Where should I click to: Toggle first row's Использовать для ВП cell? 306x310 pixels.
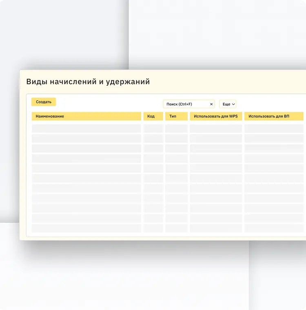(x=274, y=128)
